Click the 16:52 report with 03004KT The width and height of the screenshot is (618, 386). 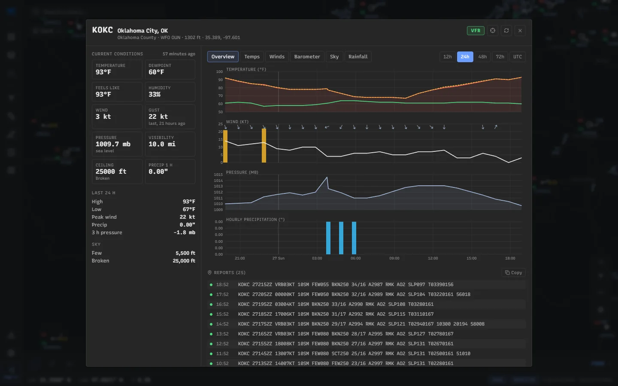click(367, 304)
